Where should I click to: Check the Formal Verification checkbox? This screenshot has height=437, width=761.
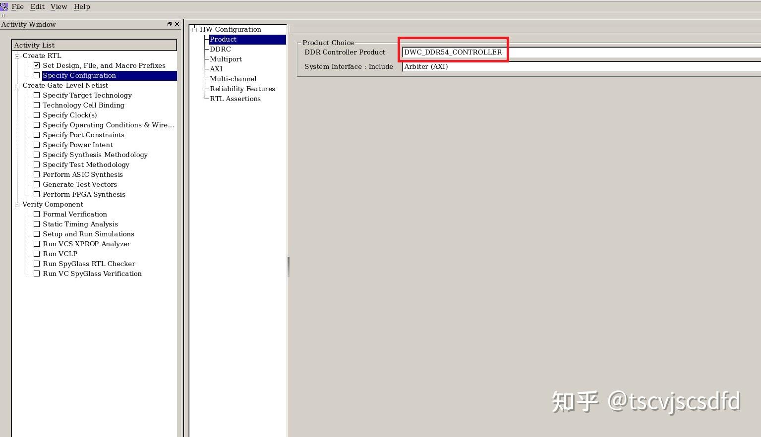[37, 214]
